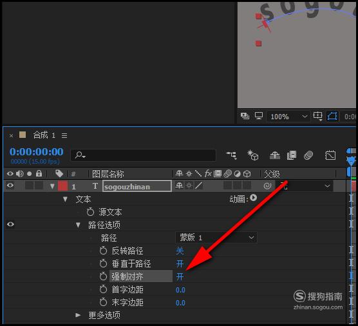The width and height of the screenshot is (358, 326).
Task: Open the 蒙版 1 path dropdown
Action: (x=216, y=238)
